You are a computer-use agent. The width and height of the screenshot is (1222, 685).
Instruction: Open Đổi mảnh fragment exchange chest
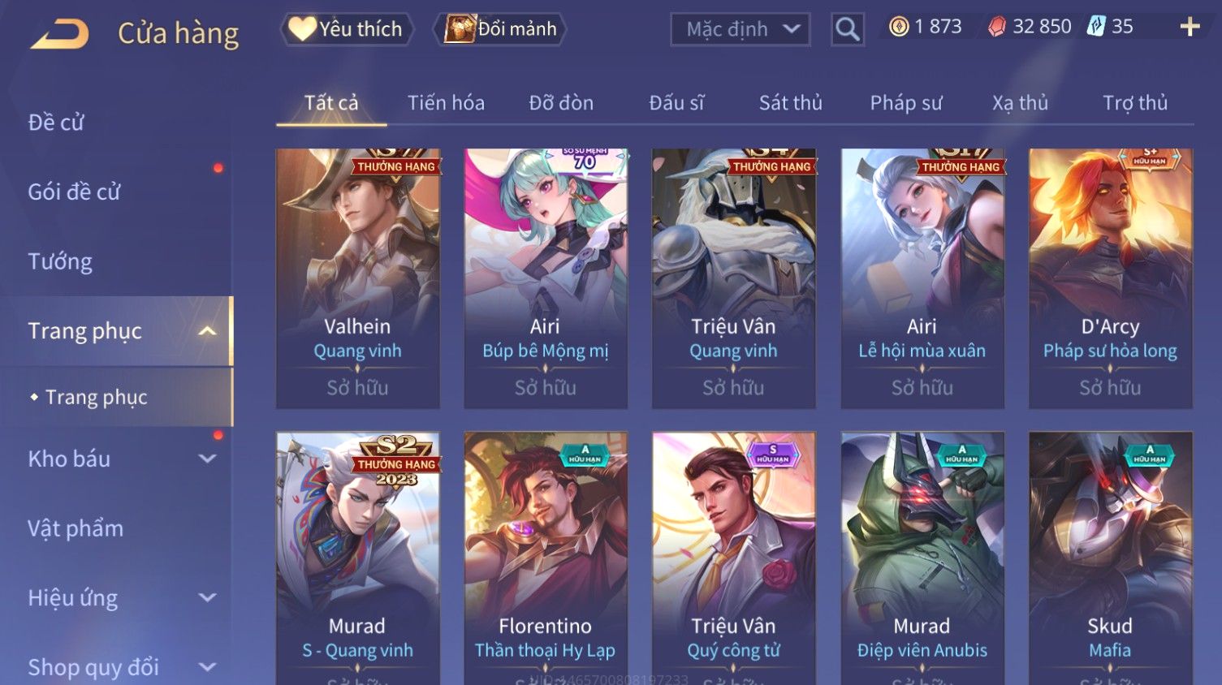pos(499,29)
